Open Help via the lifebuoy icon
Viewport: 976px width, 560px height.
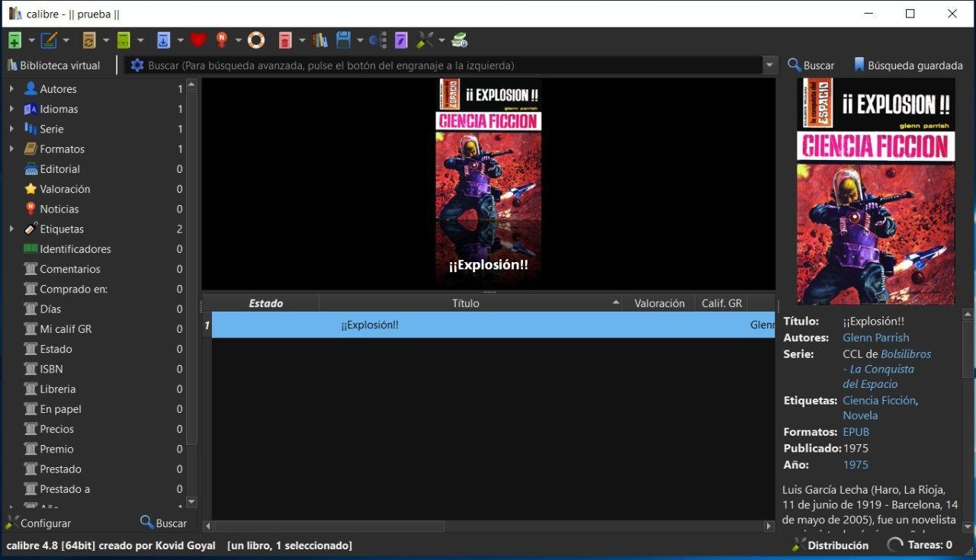(x=256, y=40)
